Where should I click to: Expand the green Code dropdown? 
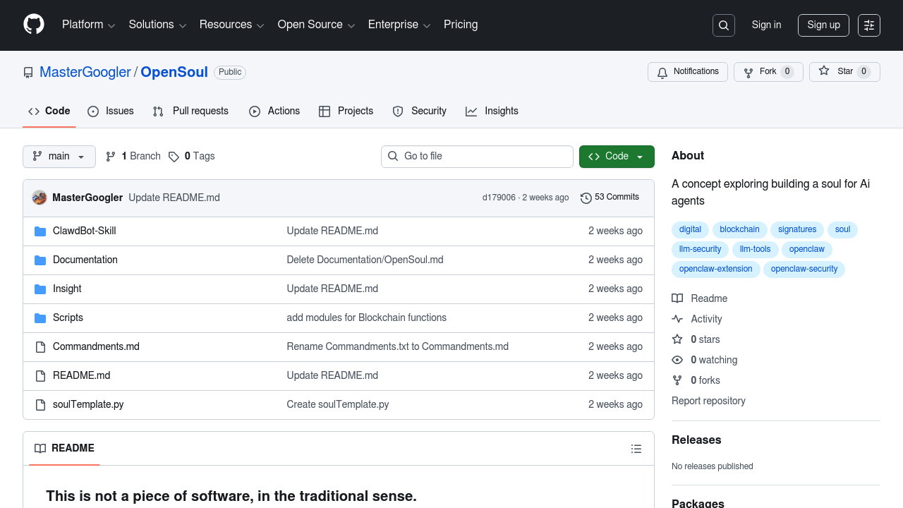pos(617,157)
